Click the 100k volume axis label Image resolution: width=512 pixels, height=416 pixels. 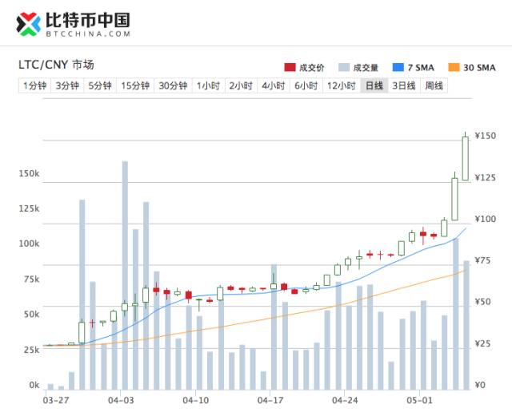click(x=29, y=244)
